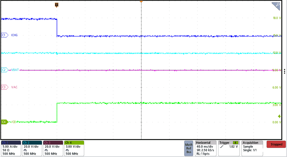Click the ICHG waveform label

[14, 35]
